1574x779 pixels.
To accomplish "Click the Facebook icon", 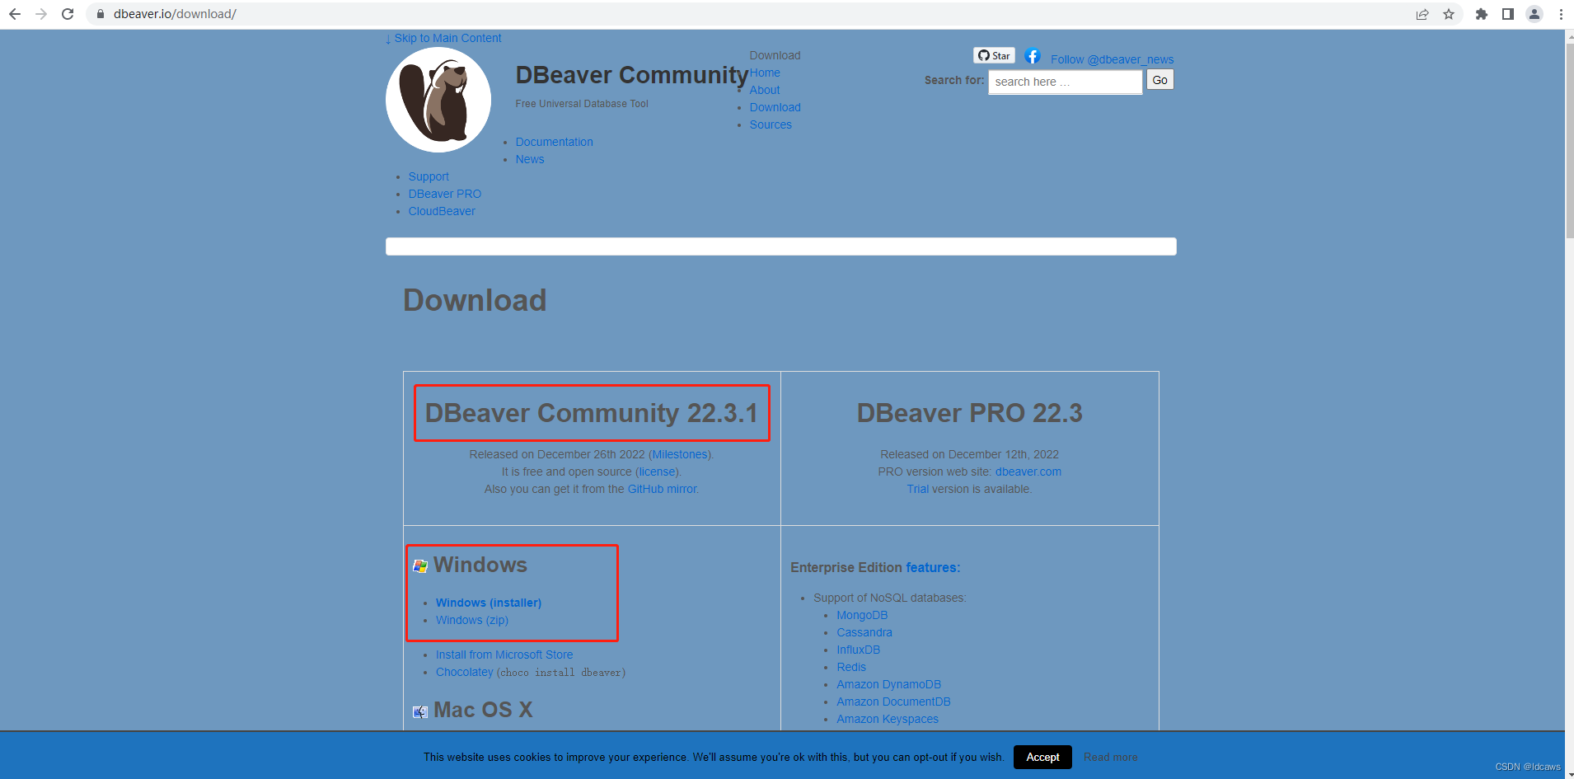I will click(1033, 56).
